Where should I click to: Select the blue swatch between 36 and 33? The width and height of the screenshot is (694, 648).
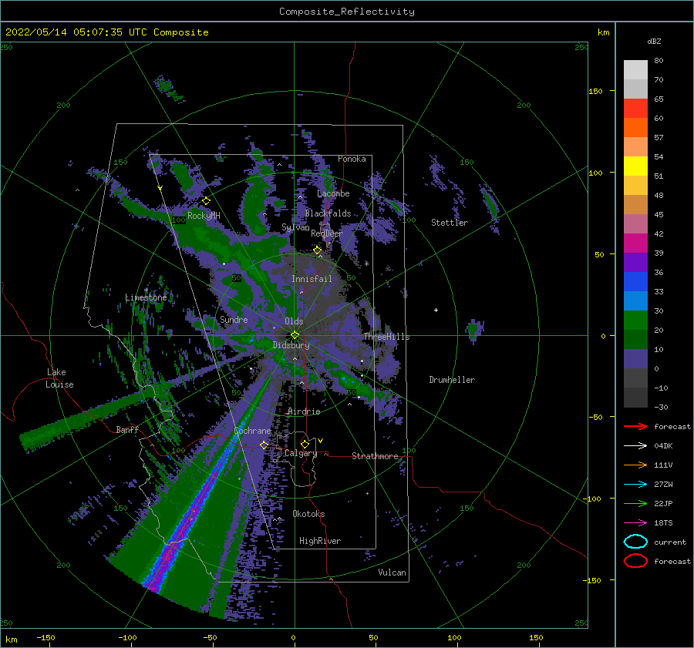point(635,282)
